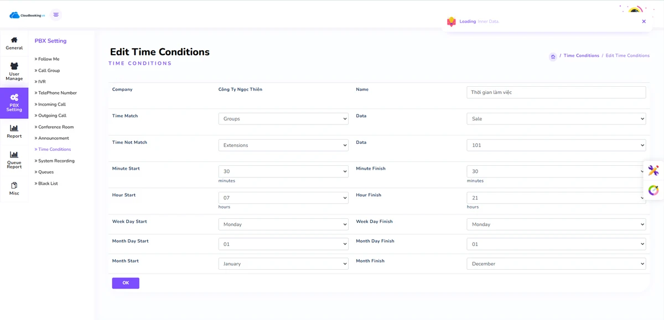Toggle the hamburger sidebar menu icon
Screen dimensions: 664x320
coord(56,15)
